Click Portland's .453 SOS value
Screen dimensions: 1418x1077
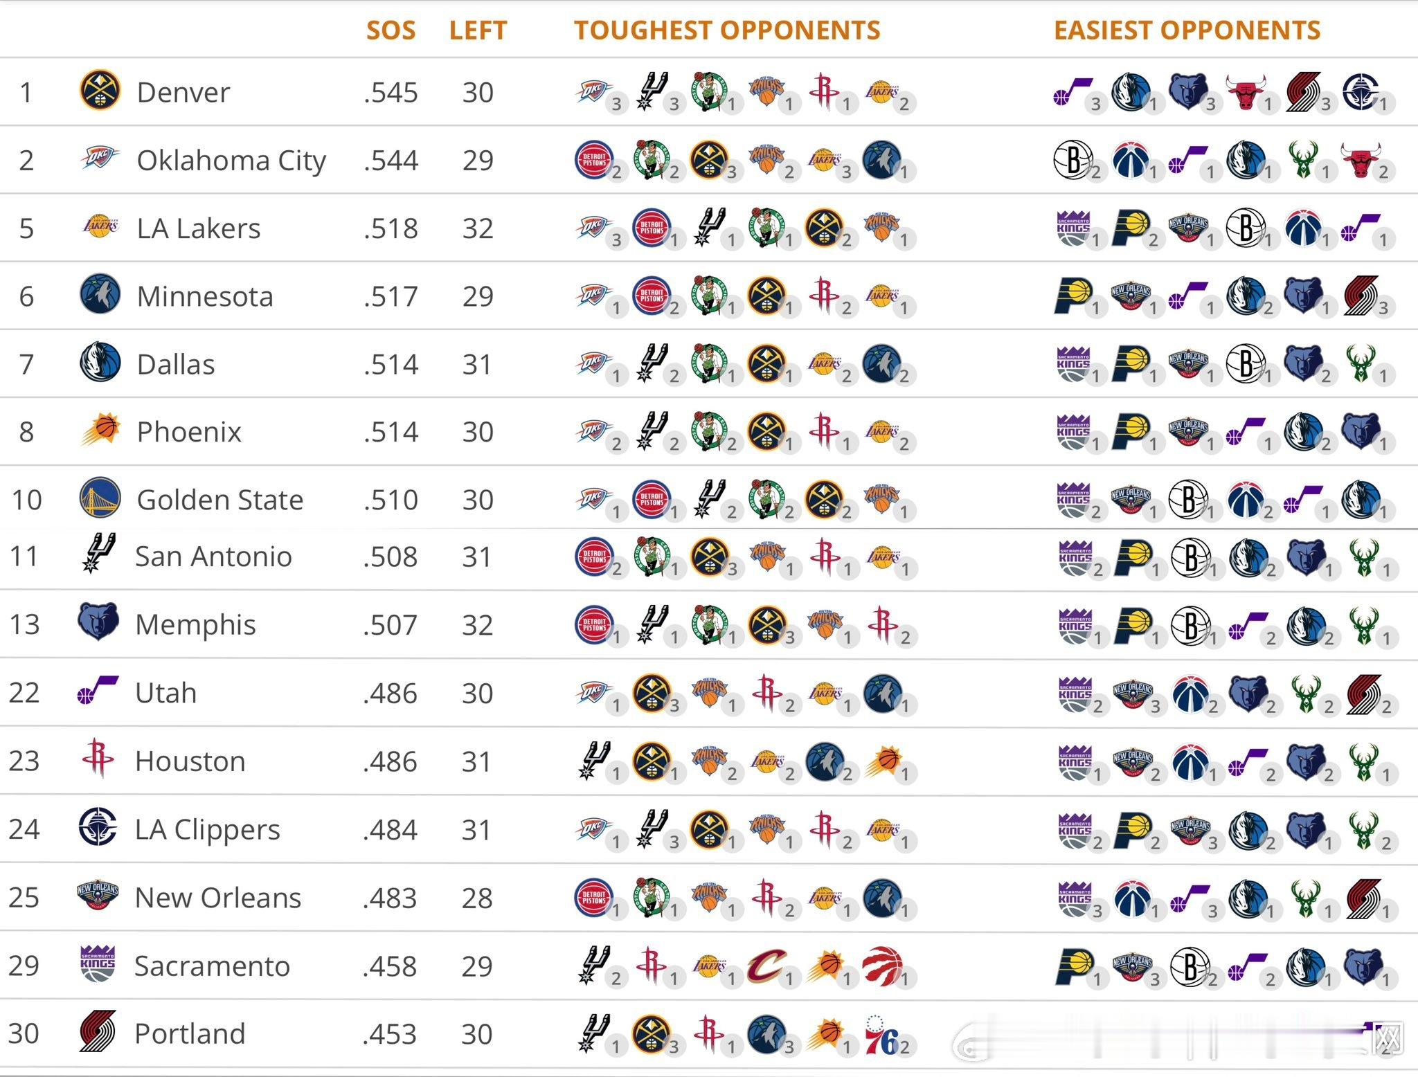coord(390,1034)
